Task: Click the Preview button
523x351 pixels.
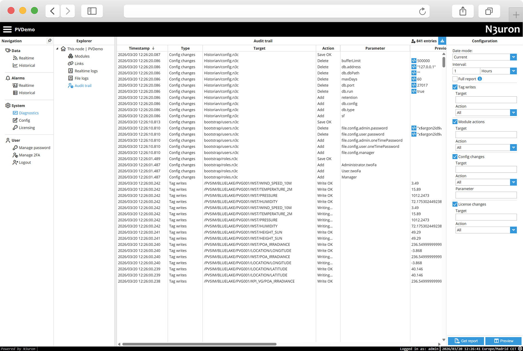Action: tap(503, 341)
